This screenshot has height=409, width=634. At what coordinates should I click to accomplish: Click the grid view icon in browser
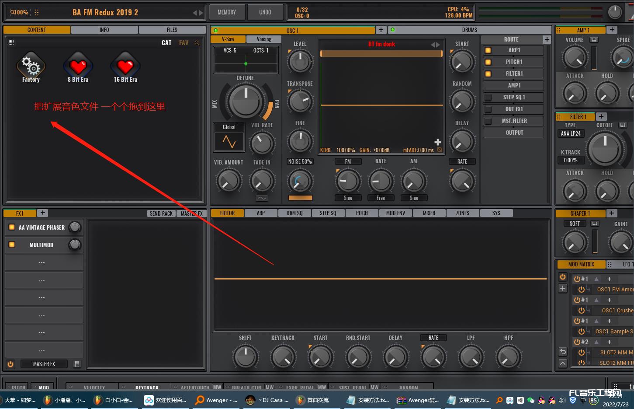pos(11,42)
